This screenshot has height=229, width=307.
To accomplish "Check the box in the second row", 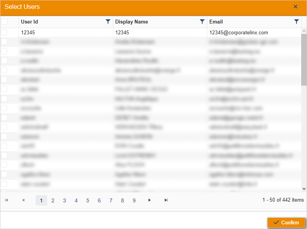I will (x=4, y=42).
